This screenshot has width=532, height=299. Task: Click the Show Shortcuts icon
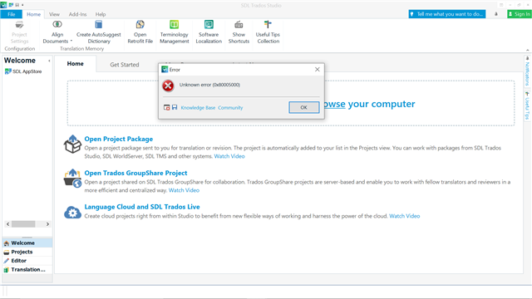(239, 24)
